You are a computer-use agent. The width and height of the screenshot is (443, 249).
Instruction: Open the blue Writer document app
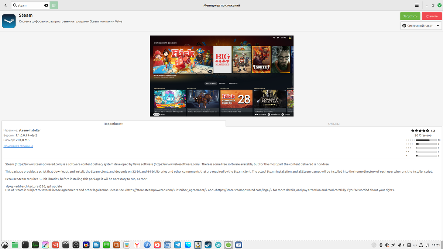pyautogui.click(x=96, y=245)
